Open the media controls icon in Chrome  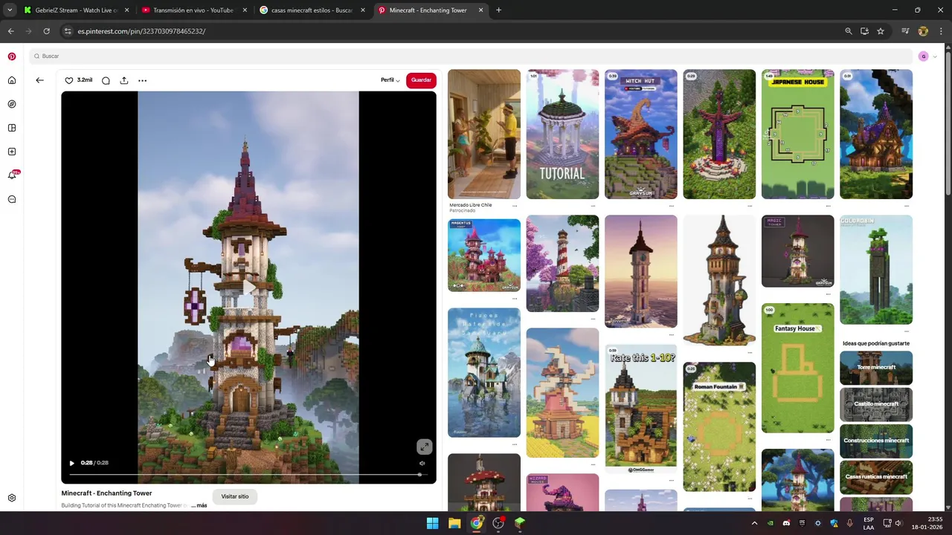(x=905, y=31)
